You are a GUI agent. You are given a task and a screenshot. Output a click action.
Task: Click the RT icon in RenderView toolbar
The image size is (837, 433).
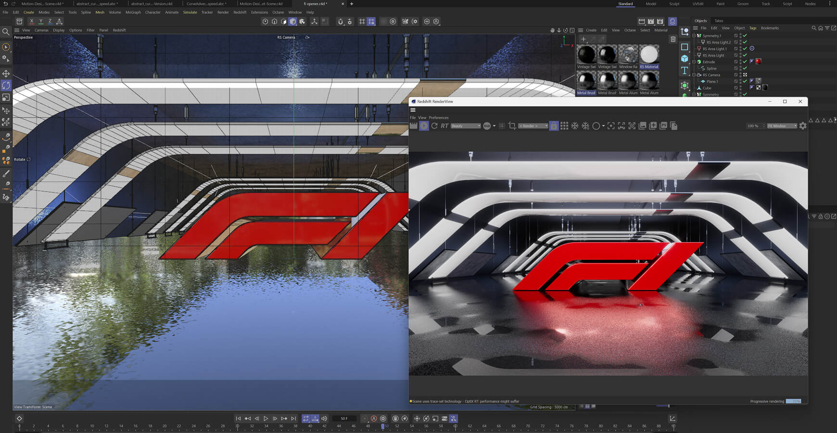pyautogui.click(x=444, y=126)
